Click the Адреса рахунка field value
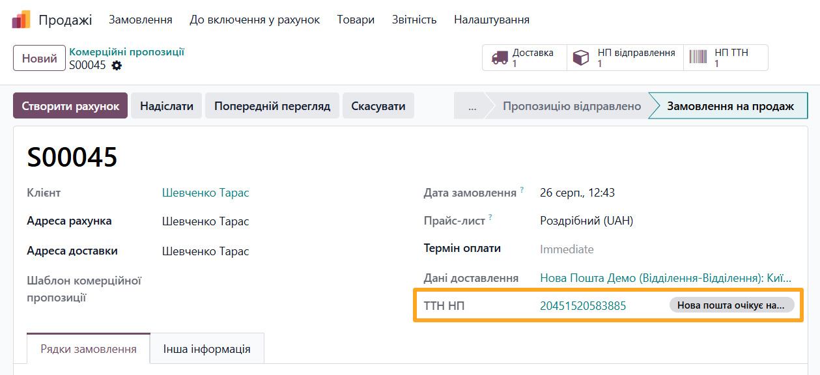The width and height of the screenshot is (820, 375). point(205,221)
